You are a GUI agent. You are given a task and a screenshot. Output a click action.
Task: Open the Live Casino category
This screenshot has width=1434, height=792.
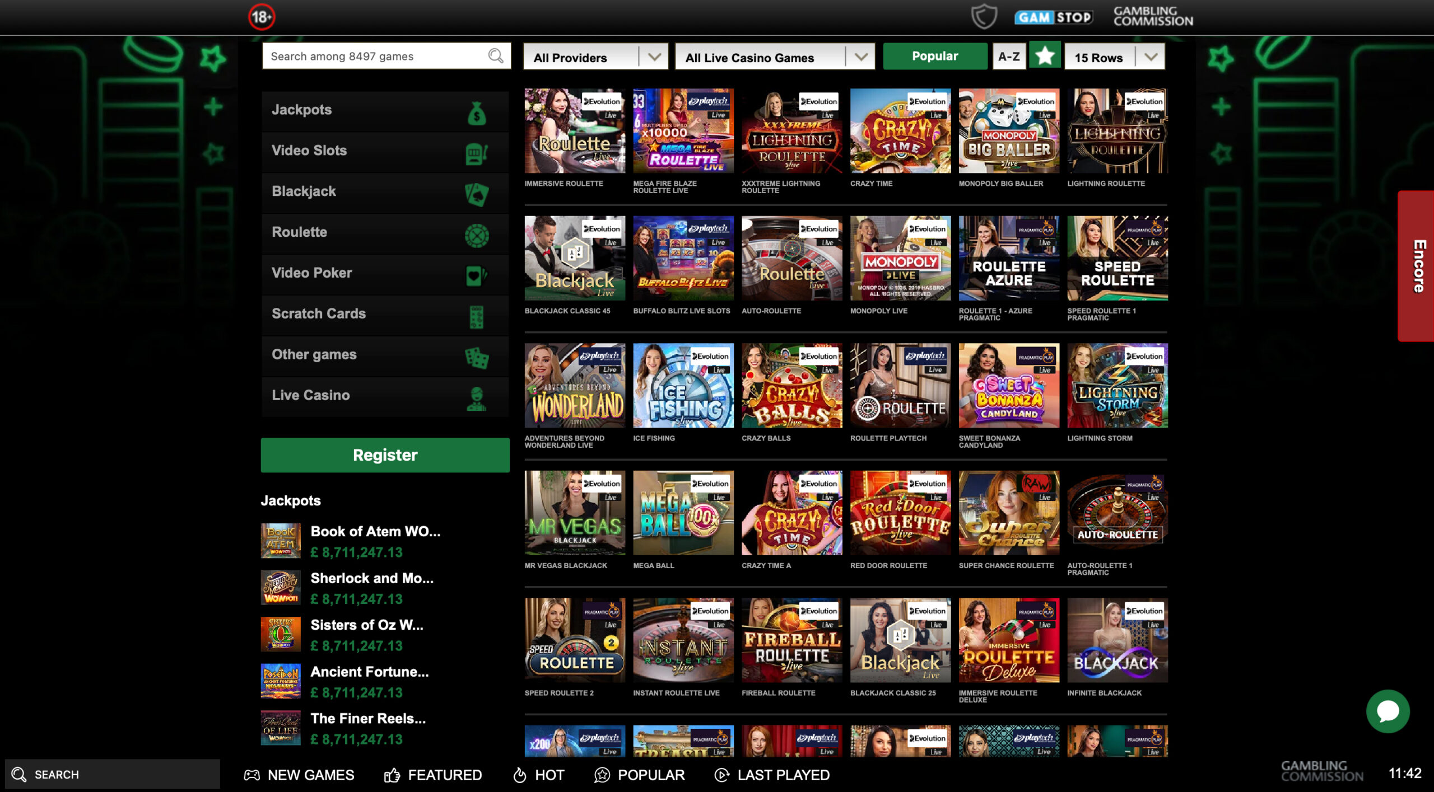click(385, 396)
